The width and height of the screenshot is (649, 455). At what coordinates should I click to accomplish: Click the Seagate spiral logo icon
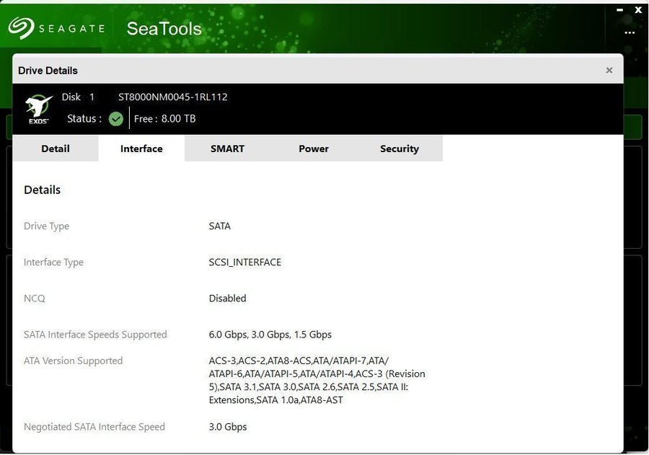coord(21,28)
